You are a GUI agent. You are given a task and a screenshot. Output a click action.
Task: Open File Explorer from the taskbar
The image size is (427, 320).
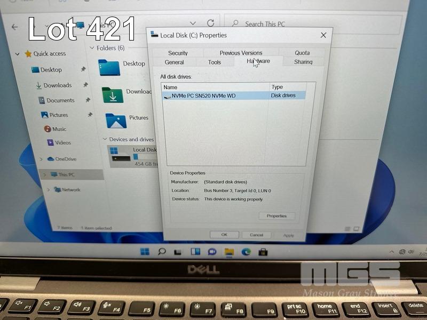[229, 252]
